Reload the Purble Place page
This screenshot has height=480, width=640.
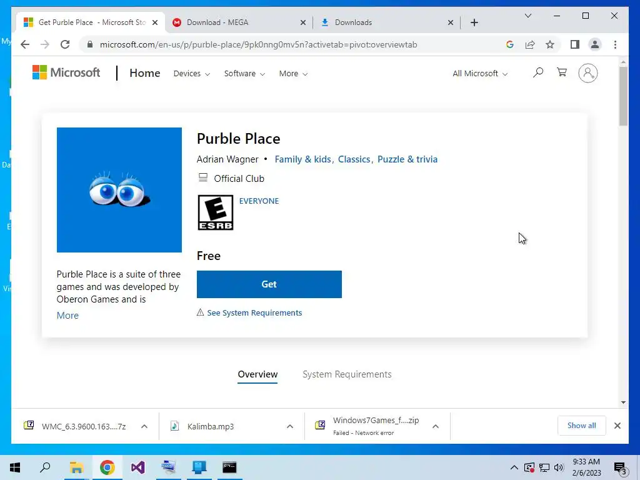tap(65, 44)
